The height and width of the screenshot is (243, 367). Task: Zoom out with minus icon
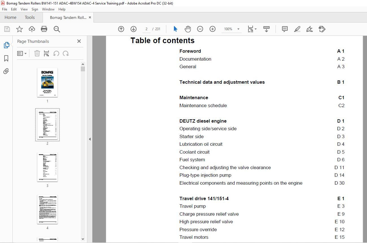pos(200,29)
